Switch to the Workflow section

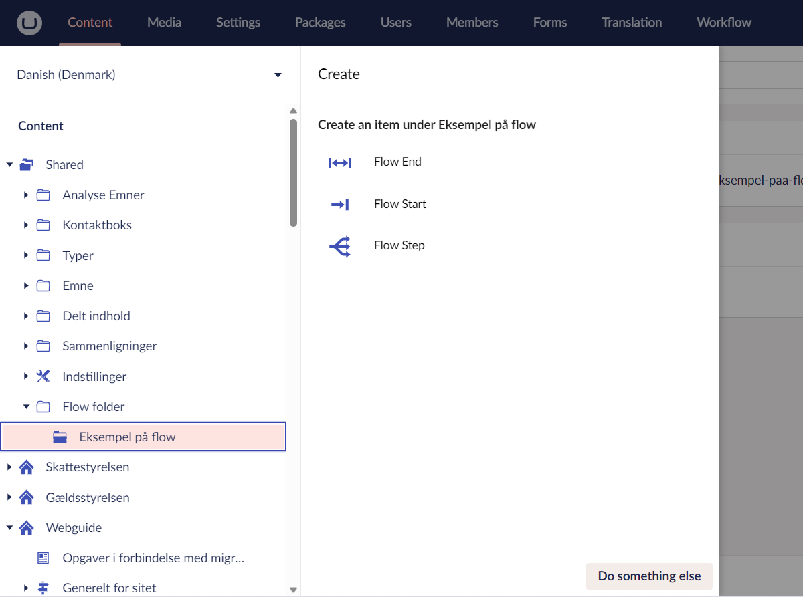pyautogui.click(x=723, y=23)
